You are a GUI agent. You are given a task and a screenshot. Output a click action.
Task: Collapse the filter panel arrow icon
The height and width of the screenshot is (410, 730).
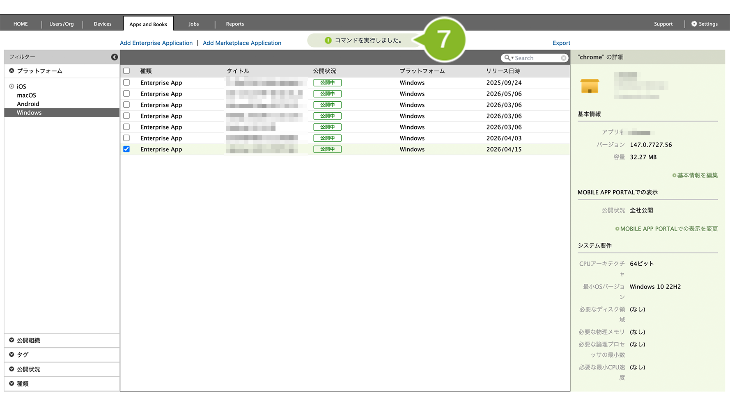pyautogui.click(x=115, y=57)
